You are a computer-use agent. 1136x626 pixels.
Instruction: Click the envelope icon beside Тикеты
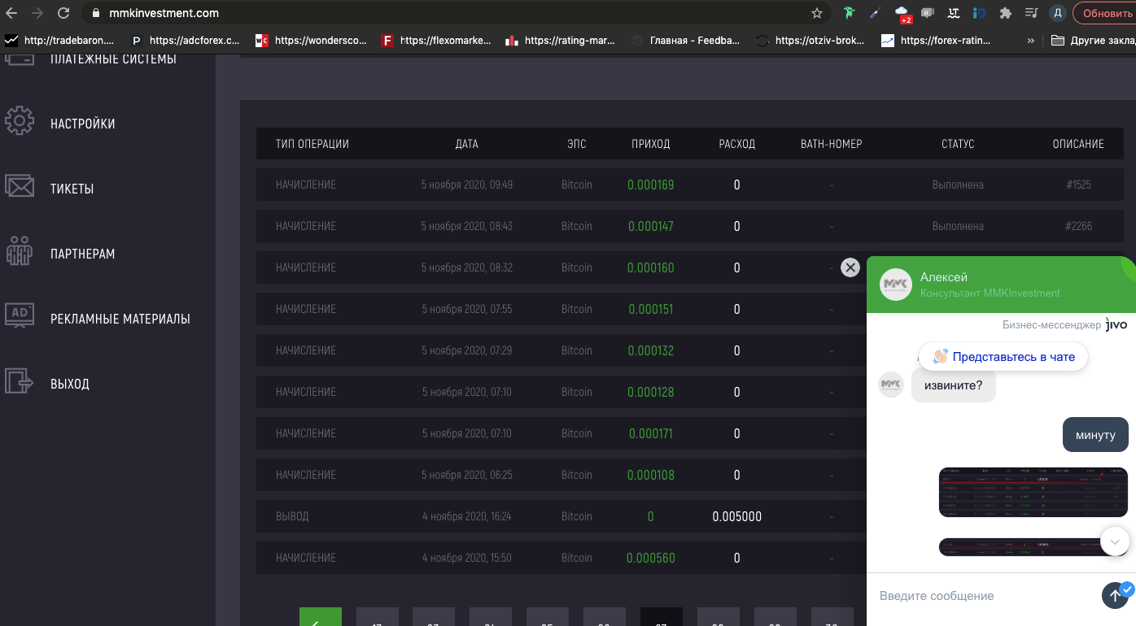tap(19, 186)
